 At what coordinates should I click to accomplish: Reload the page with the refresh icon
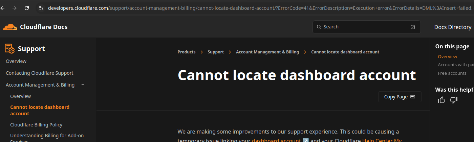pos(27,8)
